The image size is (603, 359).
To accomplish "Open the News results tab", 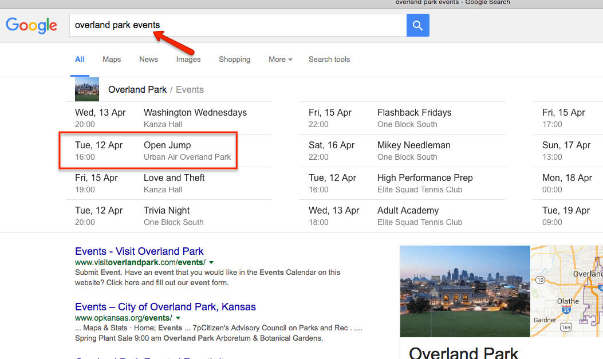I will 148,60.
